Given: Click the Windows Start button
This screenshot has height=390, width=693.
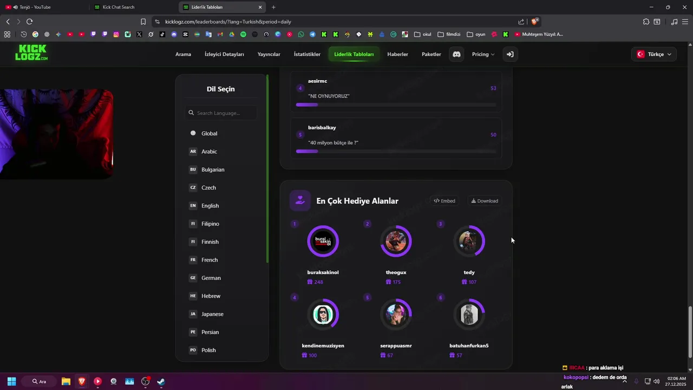Looking at the screenshot, I should pyautogui.click(x=11, y=381).
